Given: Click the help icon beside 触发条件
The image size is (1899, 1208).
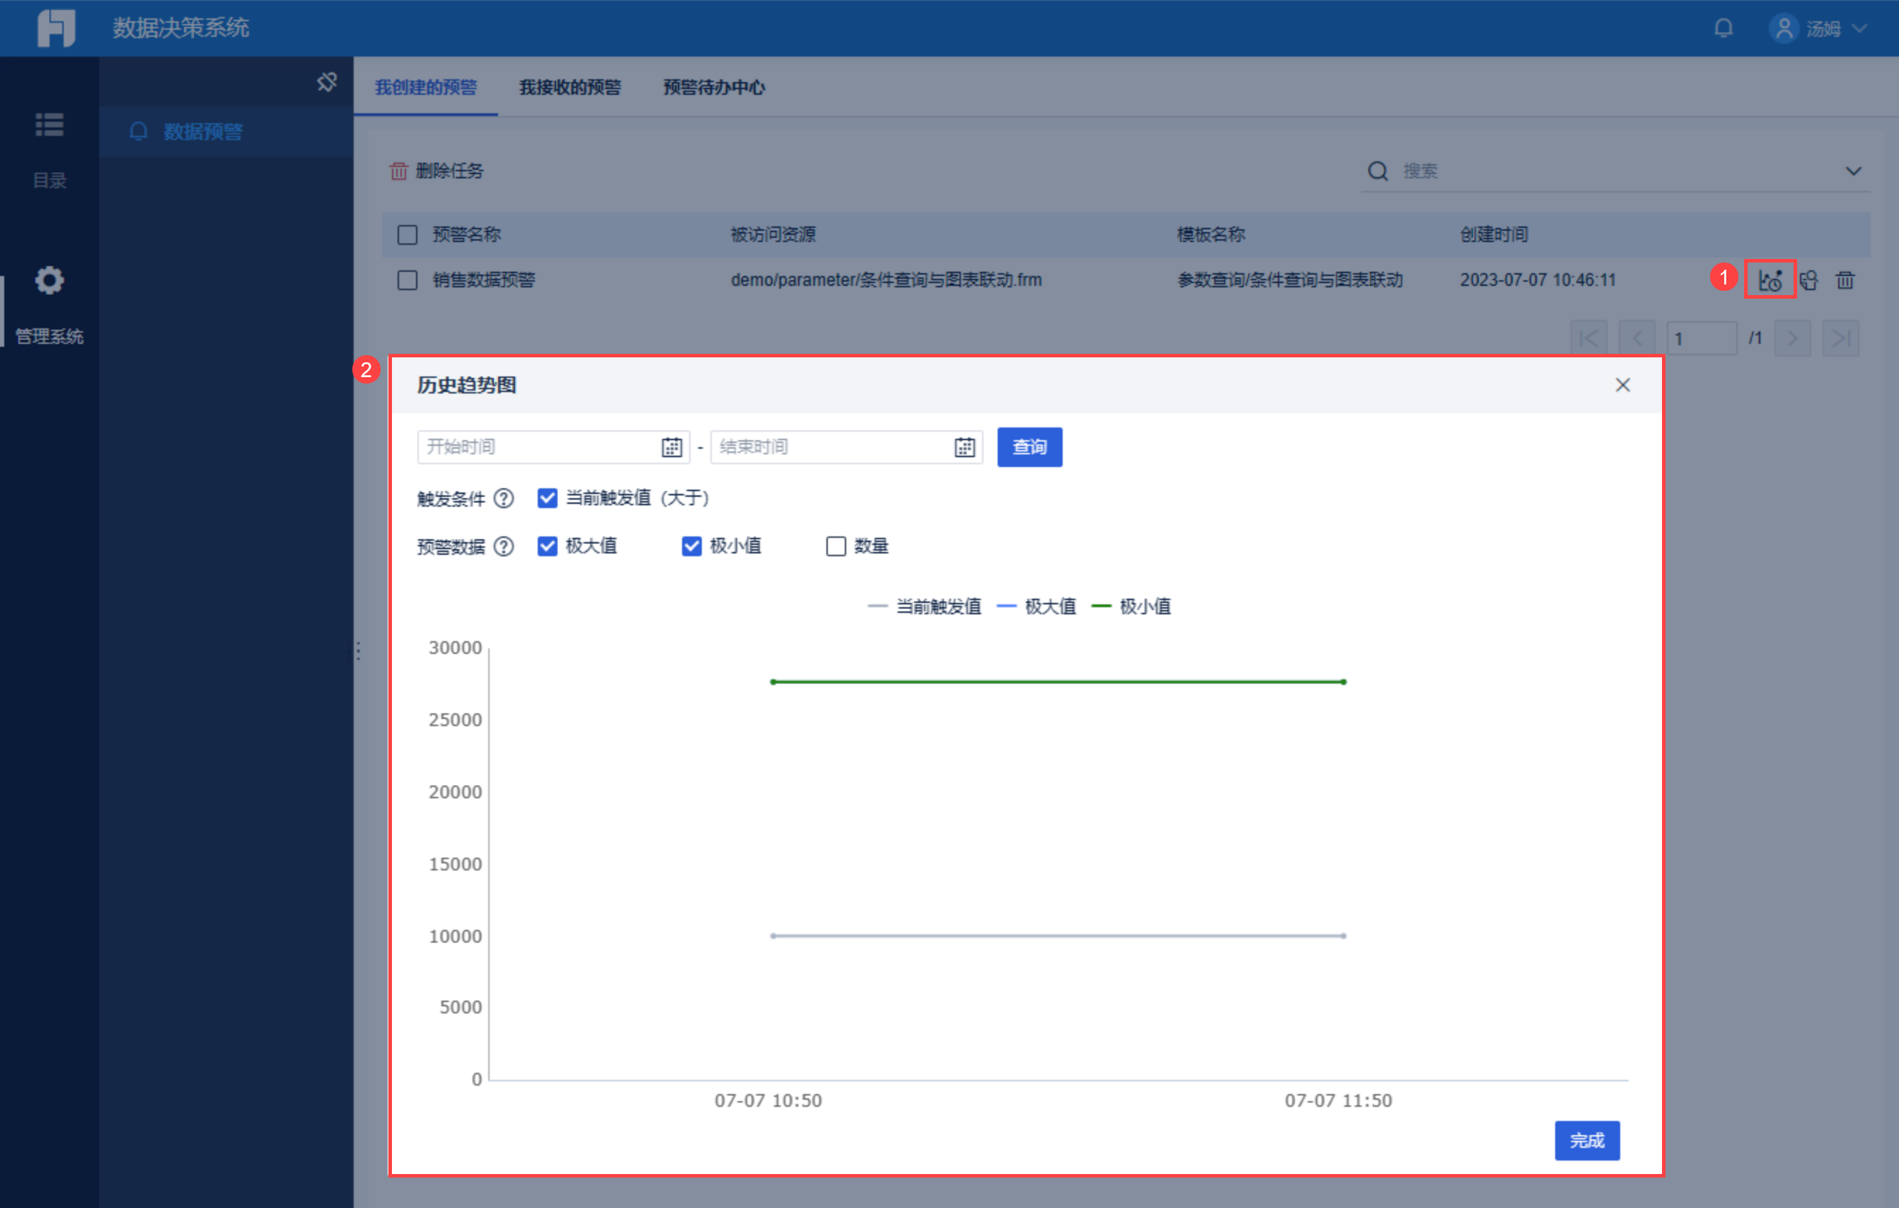Looking at the screenshot, I should point(503,499).
